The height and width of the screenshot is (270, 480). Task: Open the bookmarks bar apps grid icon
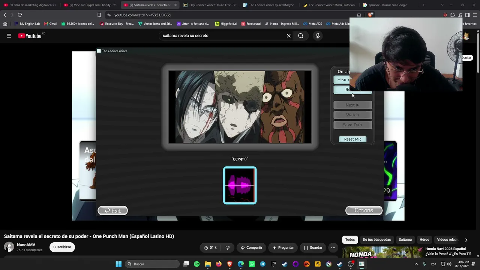tap(5, 24)
